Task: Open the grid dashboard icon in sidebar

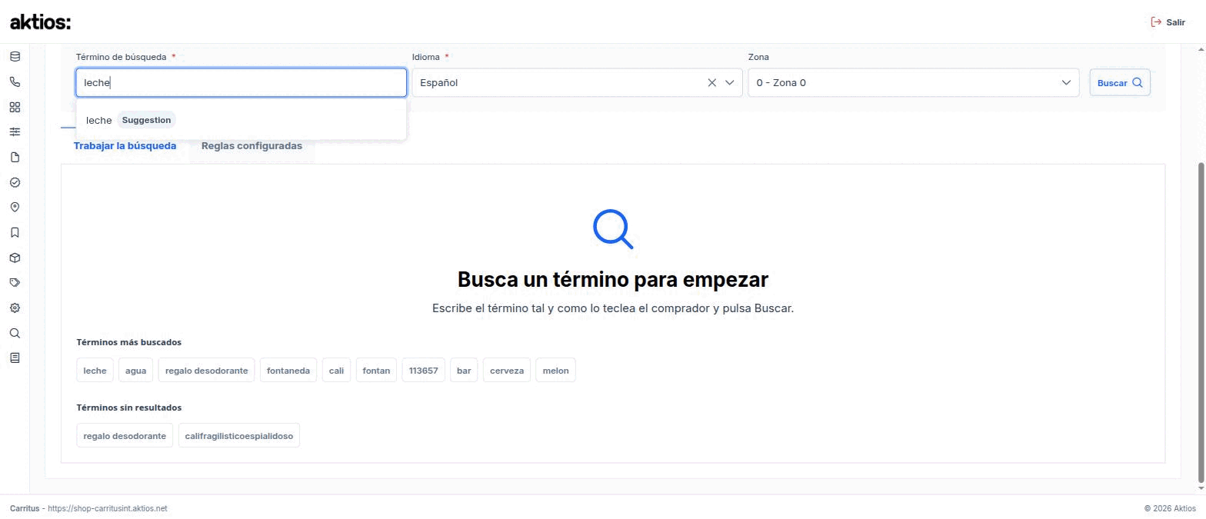Action: coord(15,107)
